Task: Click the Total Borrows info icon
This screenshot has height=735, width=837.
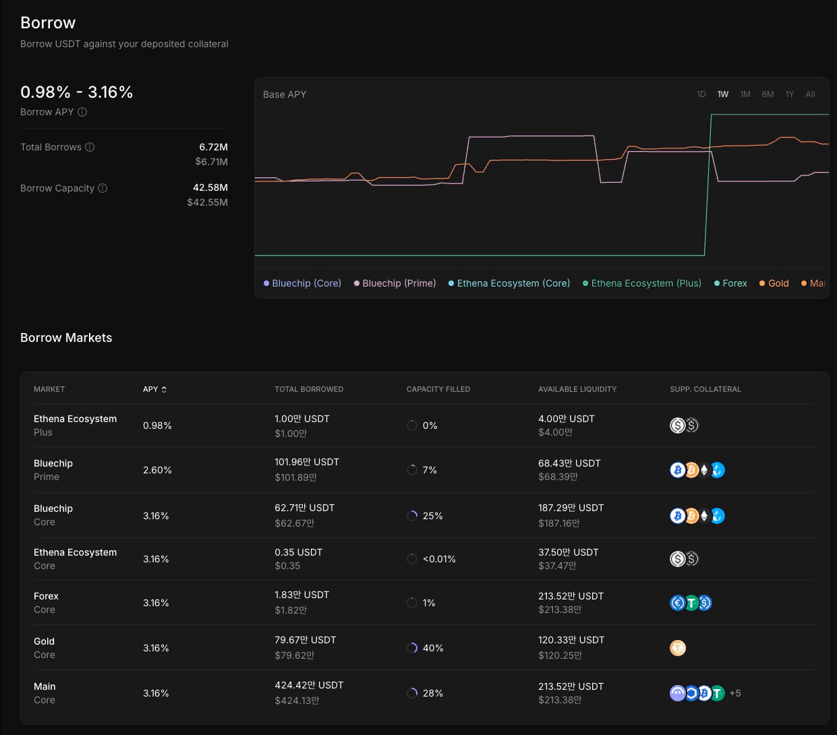Action: 90,147
